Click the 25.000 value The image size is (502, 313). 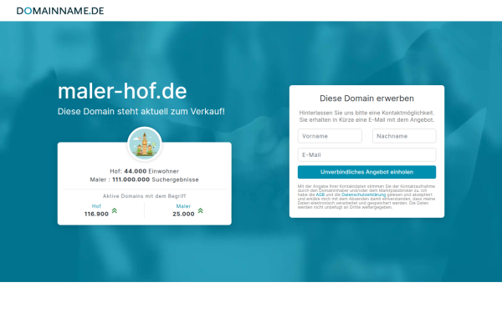click(x=183, y=214)
